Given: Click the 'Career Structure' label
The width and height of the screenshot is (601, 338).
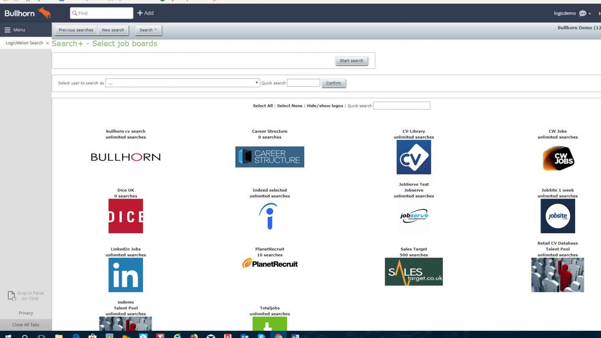Looking at the screenshot, I should [270, 131].
